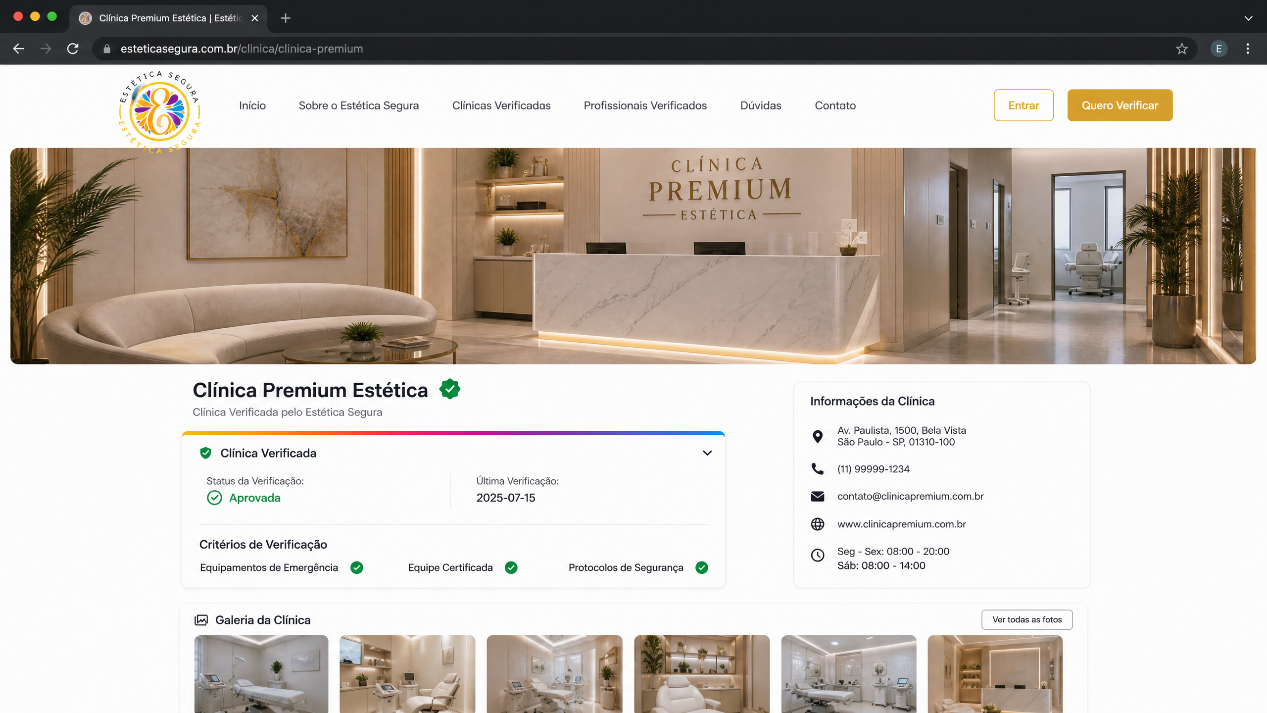Open the browser tab search dropdown arrow
This screenshot has width=1267, height=713.
coord(1248,18)
